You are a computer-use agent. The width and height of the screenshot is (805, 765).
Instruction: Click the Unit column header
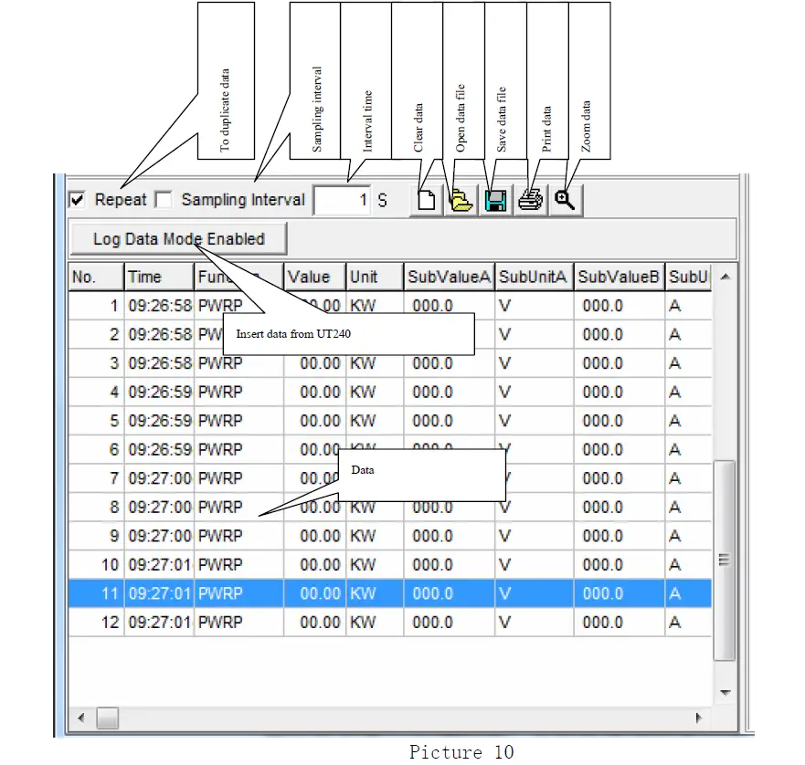pos(375,278)
